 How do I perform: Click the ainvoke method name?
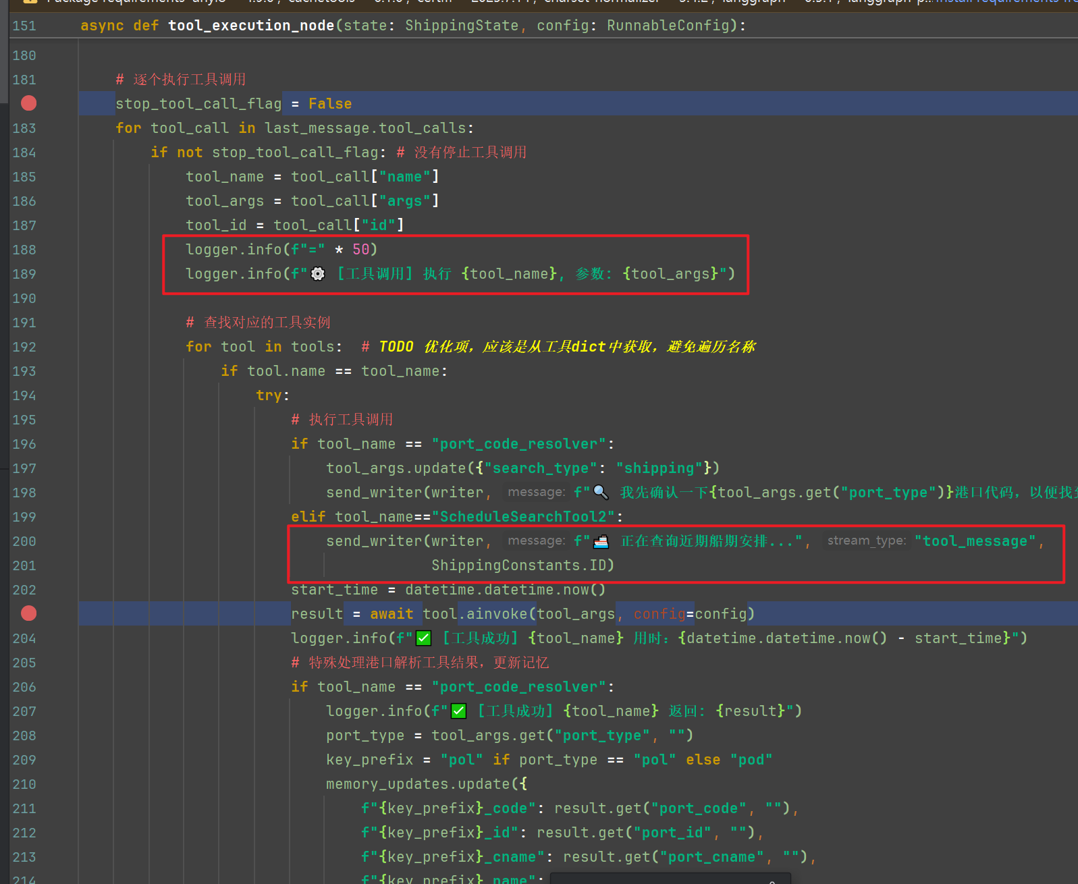click(x=497, y=614)
